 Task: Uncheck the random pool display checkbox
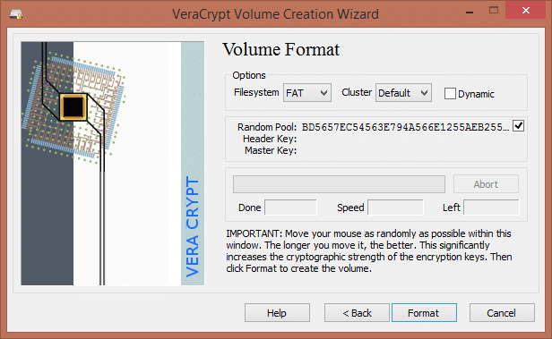[518, 126]
